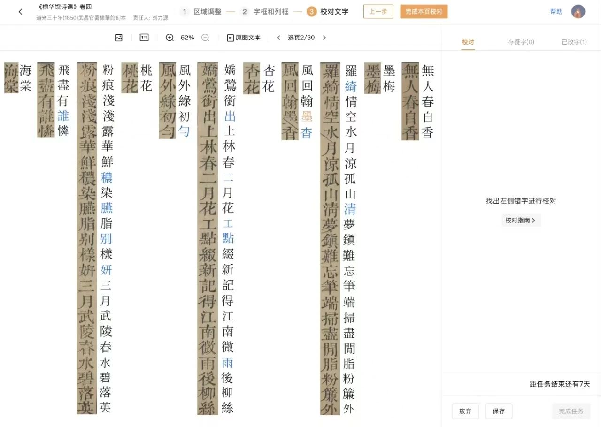The image size is (601, 427).
Task: Expand the 校对指南 guide
Action: (521, 220)
